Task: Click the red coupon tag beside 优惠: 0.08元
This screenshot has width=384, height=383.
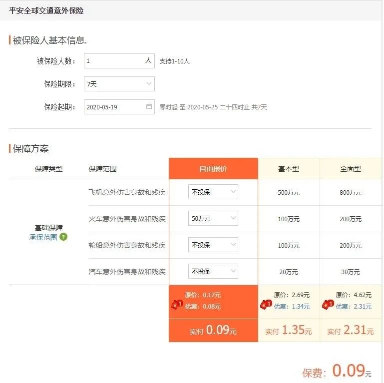Action: (177, 305)
